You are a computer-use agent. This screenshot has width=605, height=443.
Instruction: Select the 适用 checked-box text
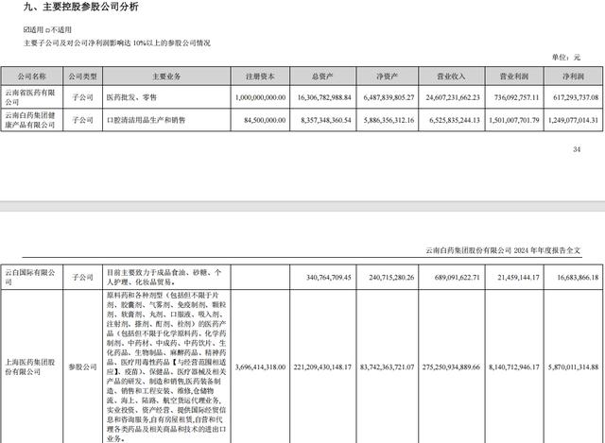[34, 29]
